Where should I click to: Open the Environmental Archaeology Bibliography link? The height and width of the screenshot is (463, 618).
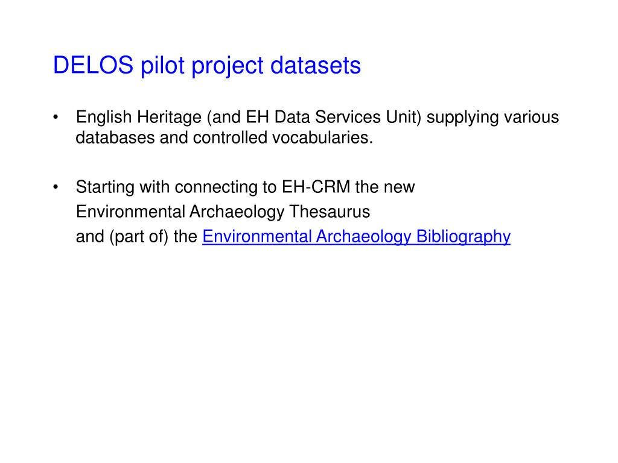tap(356, 236)
